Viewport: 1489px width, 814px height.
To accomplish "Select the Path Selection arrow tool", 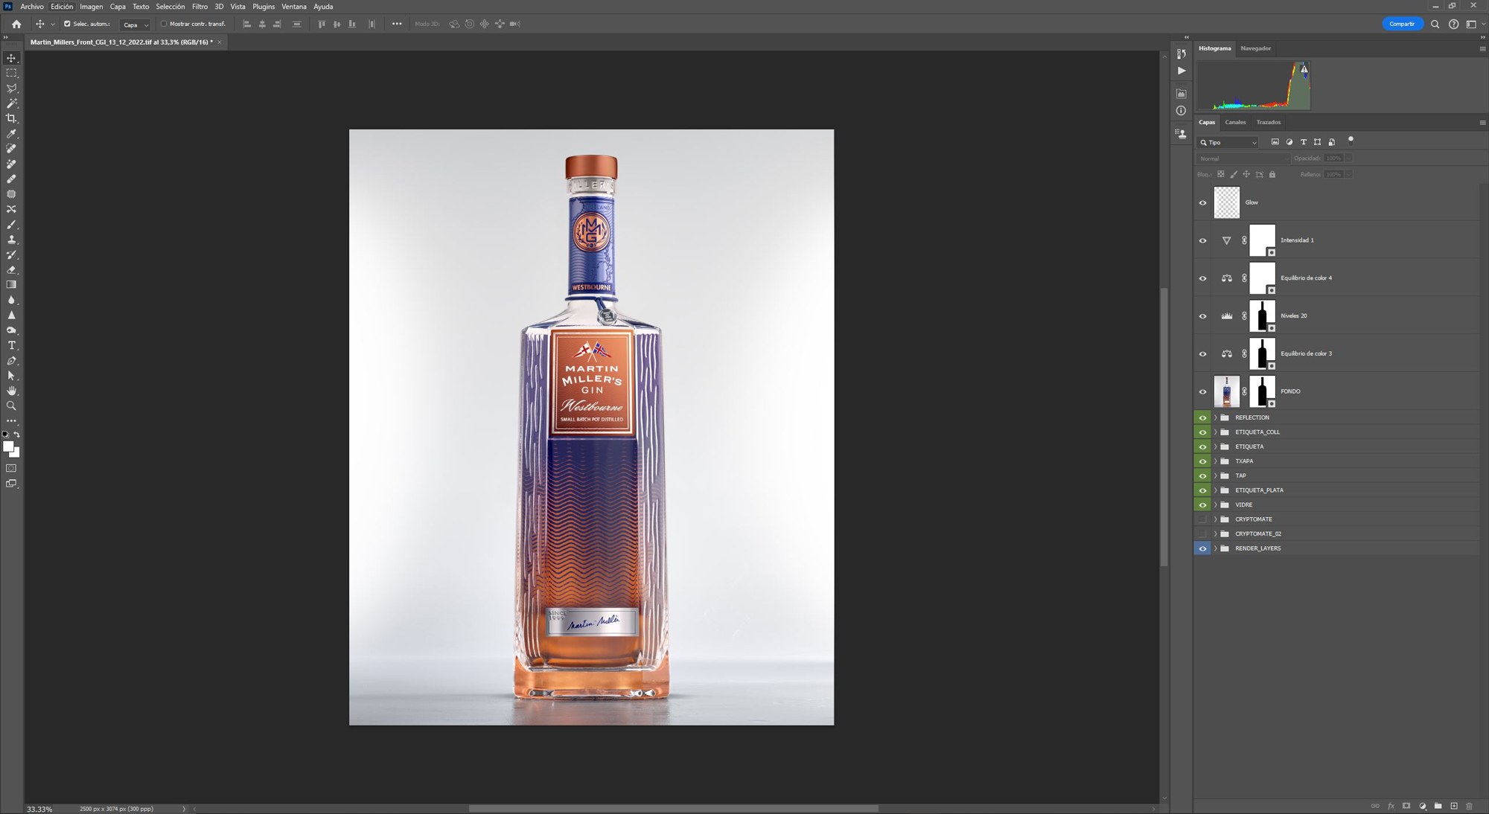I will (x=11, y=376).
